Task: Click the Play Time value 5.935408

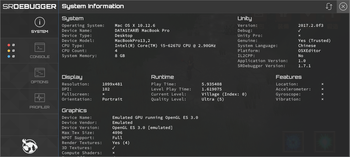Action: pos(211,84)
